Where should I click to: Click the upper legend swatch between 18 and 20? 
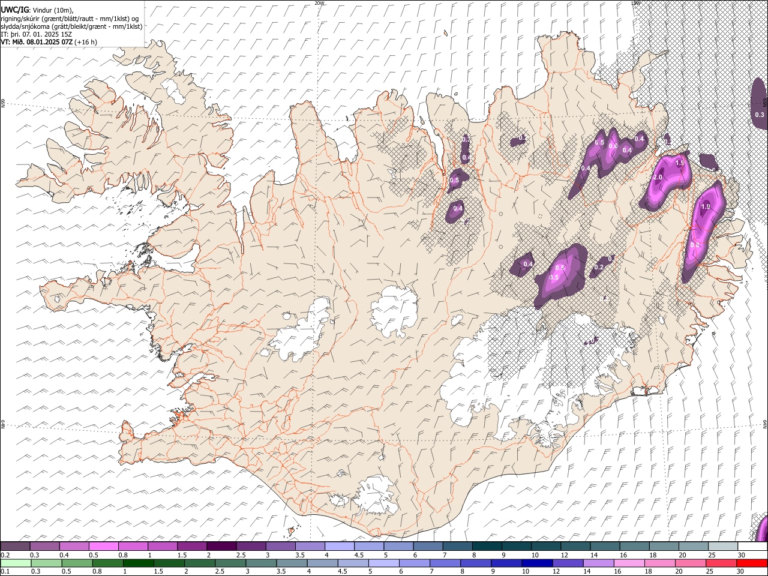(x=664, y=547)
